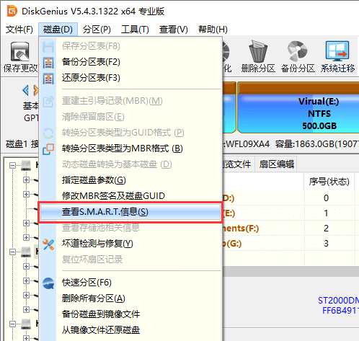The image size is (359, 341).
Task: Collapse the second disk tree node
Action: tap(12, 252)
